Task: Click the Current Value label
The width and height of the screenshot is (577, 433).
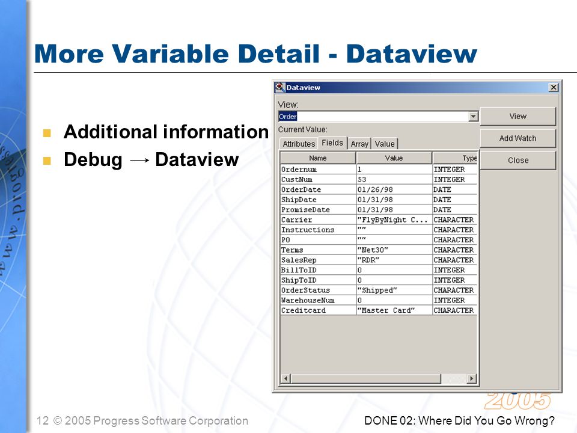Action: click(302, 130)
